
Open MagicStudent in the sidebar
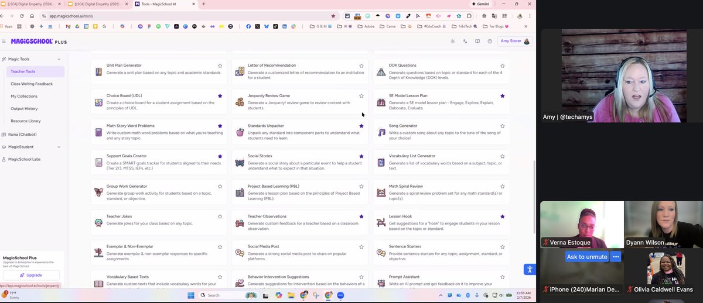tap(32, 147)
